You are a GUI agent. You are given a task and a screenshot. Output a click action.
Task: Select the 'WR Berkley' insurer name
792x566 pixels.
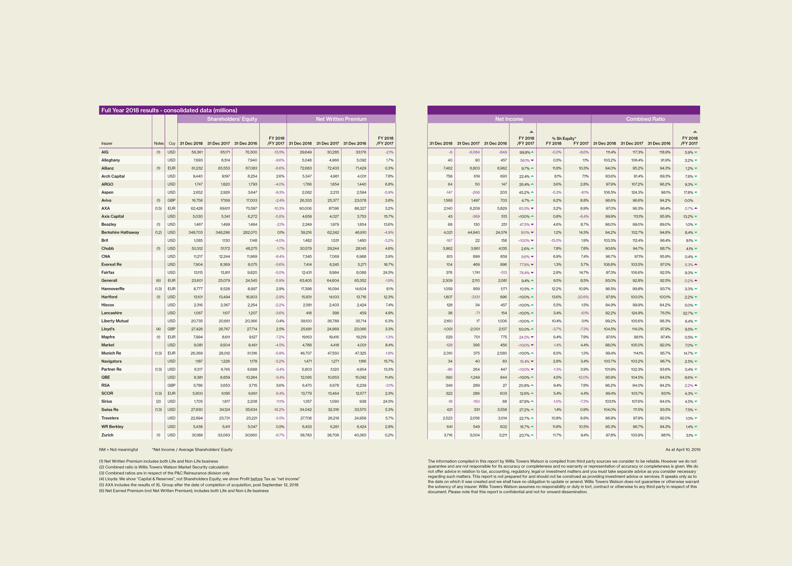tap(112, 427)
